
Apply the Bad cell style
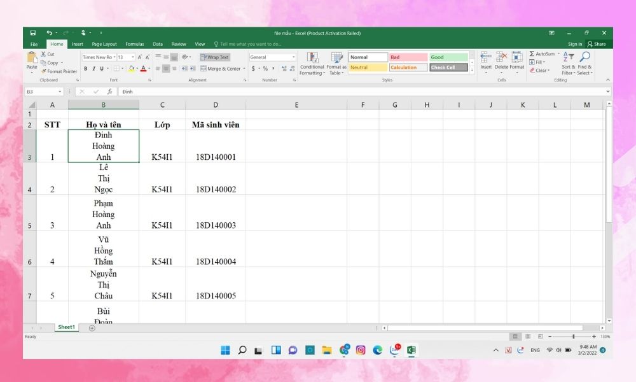click(x=408, y=57)
